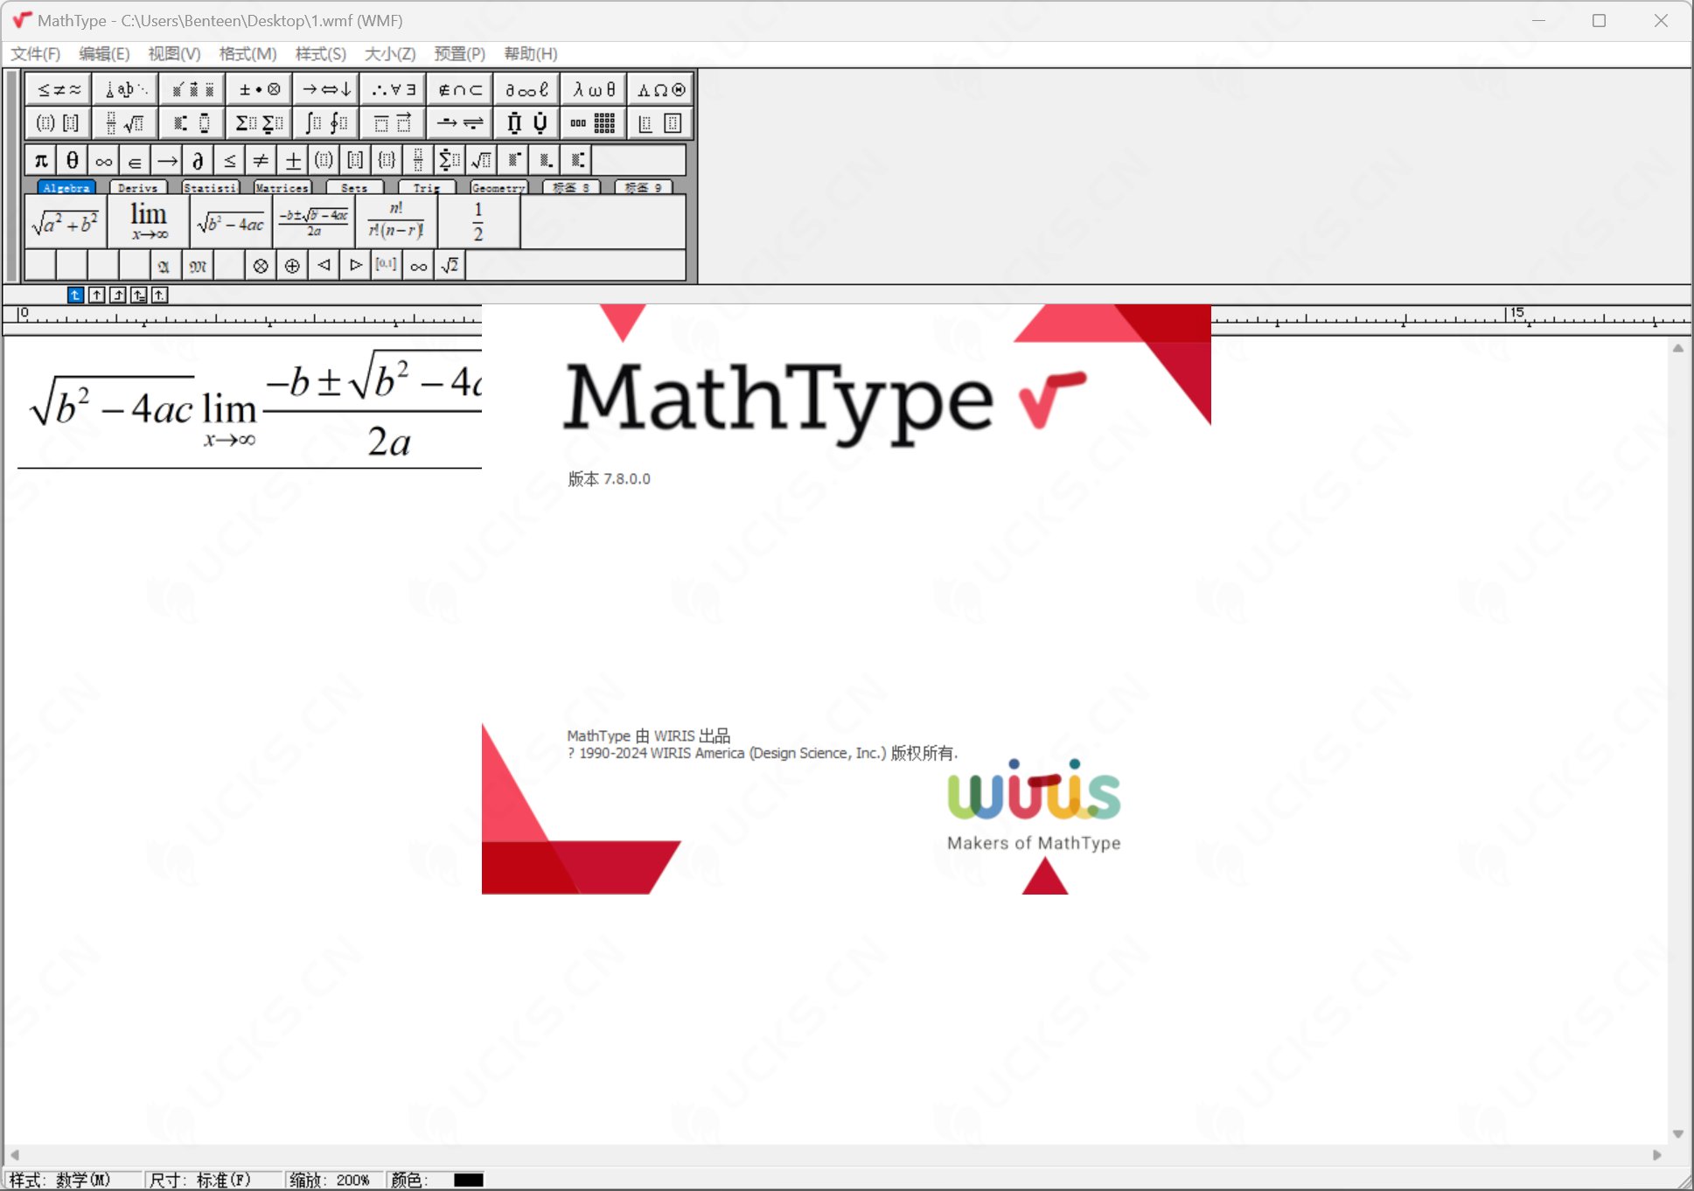Open the 编辑(E) menu
The width and height of the screenshot is (1694, 1191).
104,54
